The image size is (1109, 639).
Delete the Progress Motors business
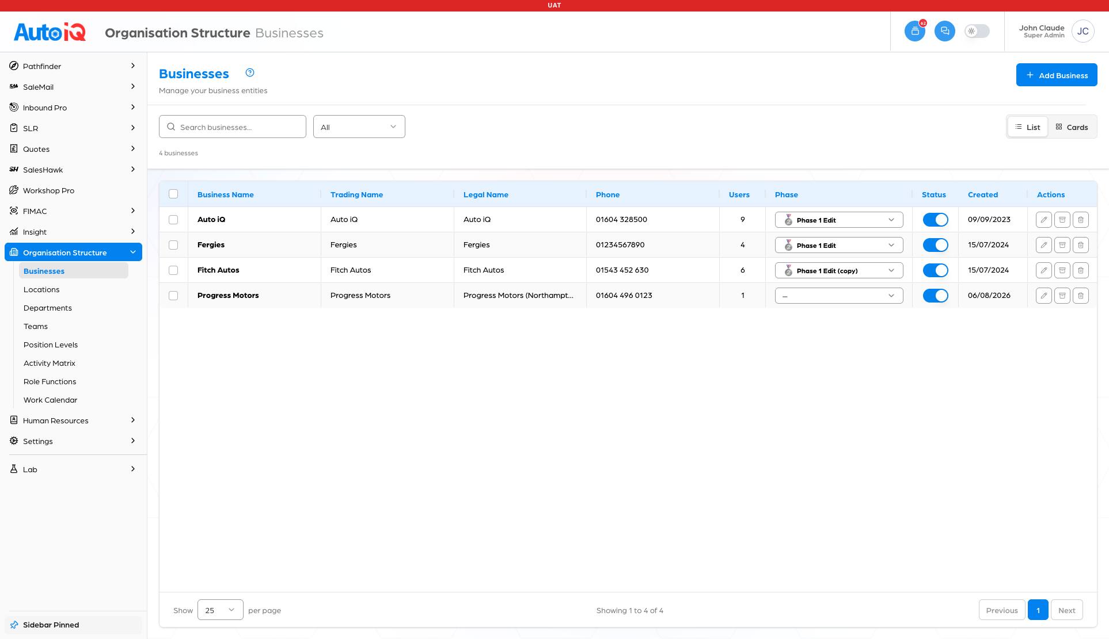click(x=1080, y=296)
